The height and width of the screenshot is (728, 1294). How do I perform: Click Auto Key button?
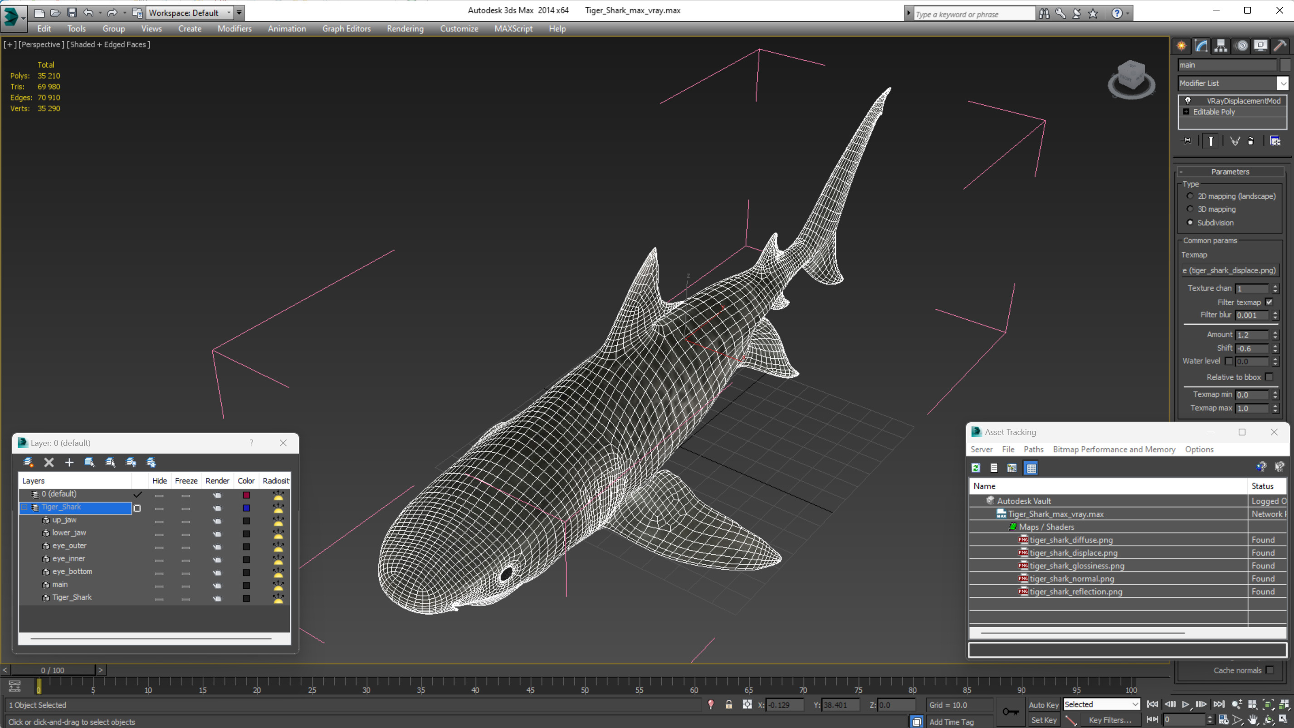tap(1043, 705)
